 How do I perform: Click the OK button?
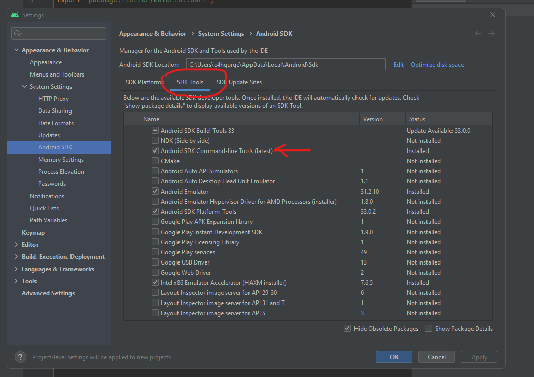click(394, 357)
